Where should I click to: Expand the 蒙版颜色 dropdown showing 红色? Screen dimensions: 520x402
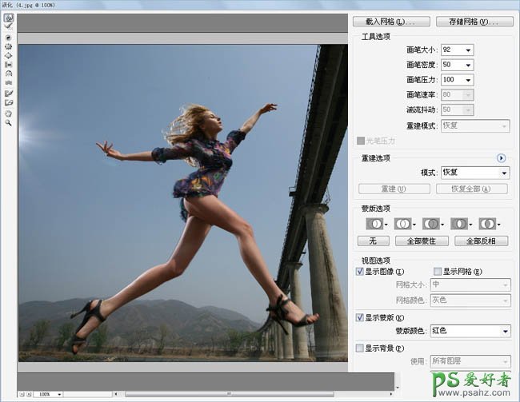coord(504,331)
